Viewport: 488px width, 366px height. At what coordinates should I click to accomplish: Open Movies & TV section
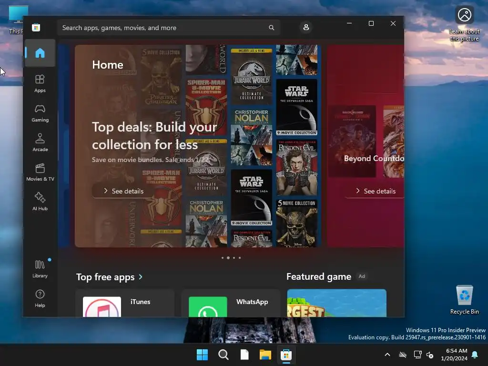[x=40, y=173]
